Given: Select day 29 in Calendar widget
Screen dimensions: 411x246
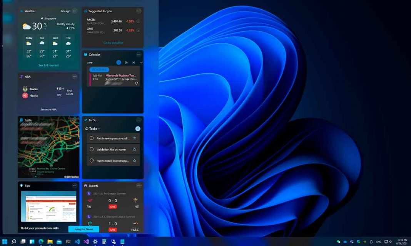Looking at the screenshot, I should pyautogui.click(x=126, y=63).
